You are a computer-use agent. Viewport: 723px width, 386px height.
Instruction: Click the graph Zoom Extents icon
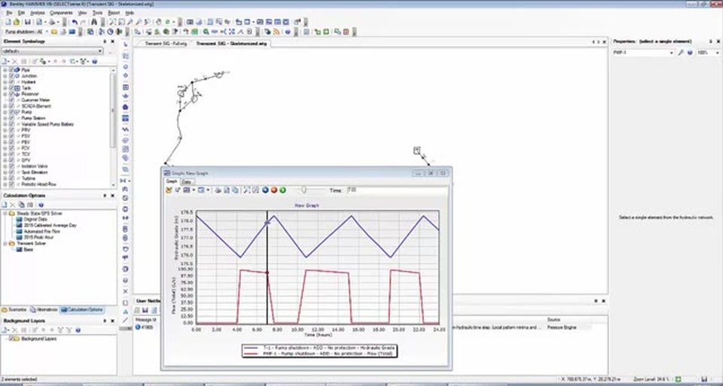247,190
